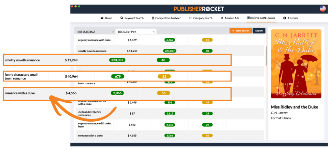The image size is (331, 151).
Task: Click the green 223,087 badge
Action: coord(170,51)
